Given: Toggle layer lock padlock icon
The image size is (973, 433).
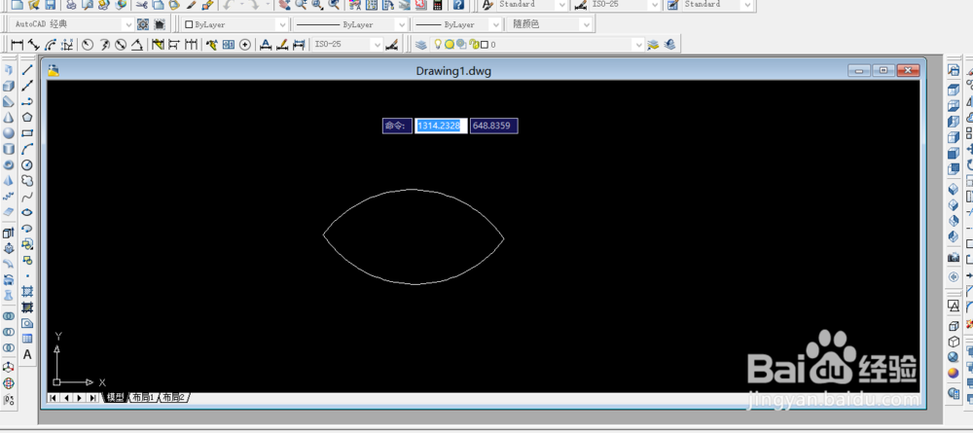Looking at the screenshot, I should (x=474, y=45).
